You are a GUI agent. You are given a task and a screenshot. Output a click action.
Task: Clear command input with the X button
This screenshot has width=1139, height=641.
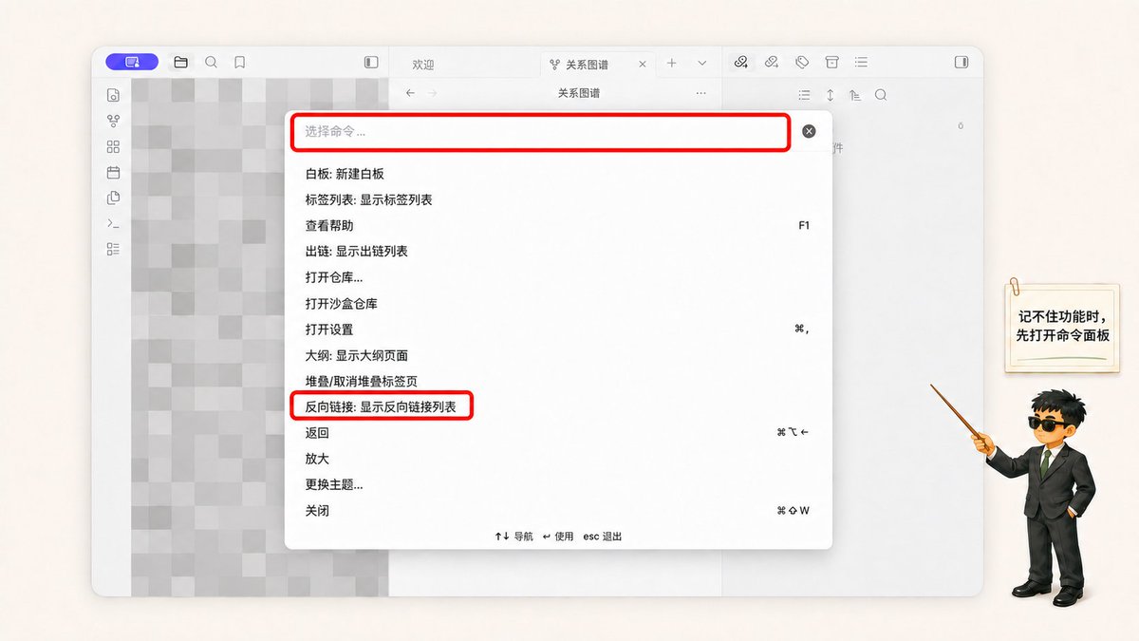809,131
